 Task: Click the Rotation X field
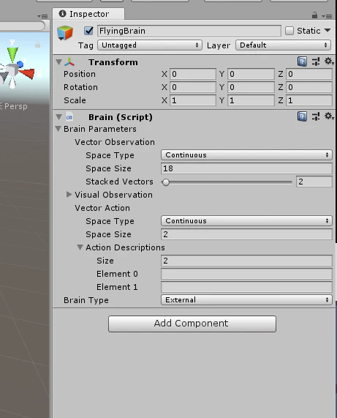point(193,87)
